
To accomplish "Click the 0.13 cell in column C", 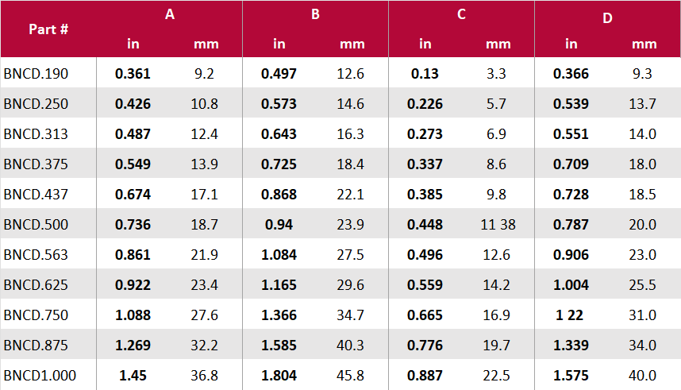I will (425, 74).
